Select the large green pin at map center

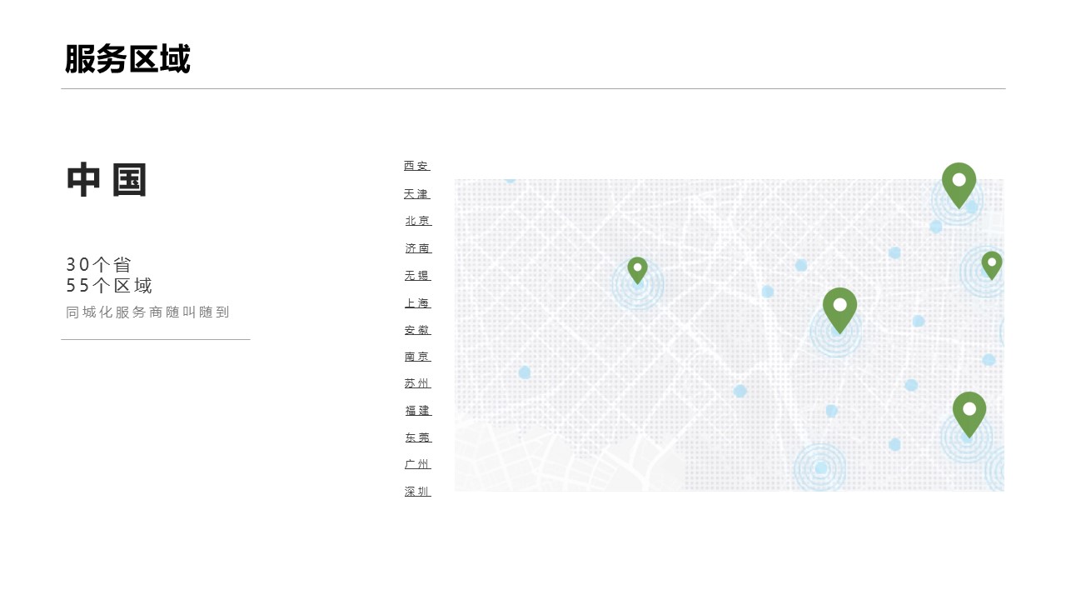click(x=839, y=310)
